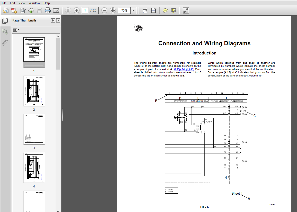Follow the Fig 34. (99) link
This screenshot has width=297, height=212.
184,69
